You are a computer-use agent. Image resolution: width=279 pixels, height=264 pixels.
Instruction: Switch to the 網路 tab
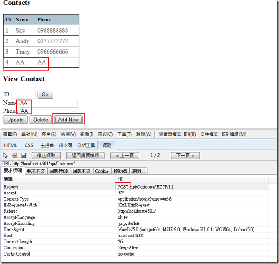pyautogui.click(x=107, y=145)
